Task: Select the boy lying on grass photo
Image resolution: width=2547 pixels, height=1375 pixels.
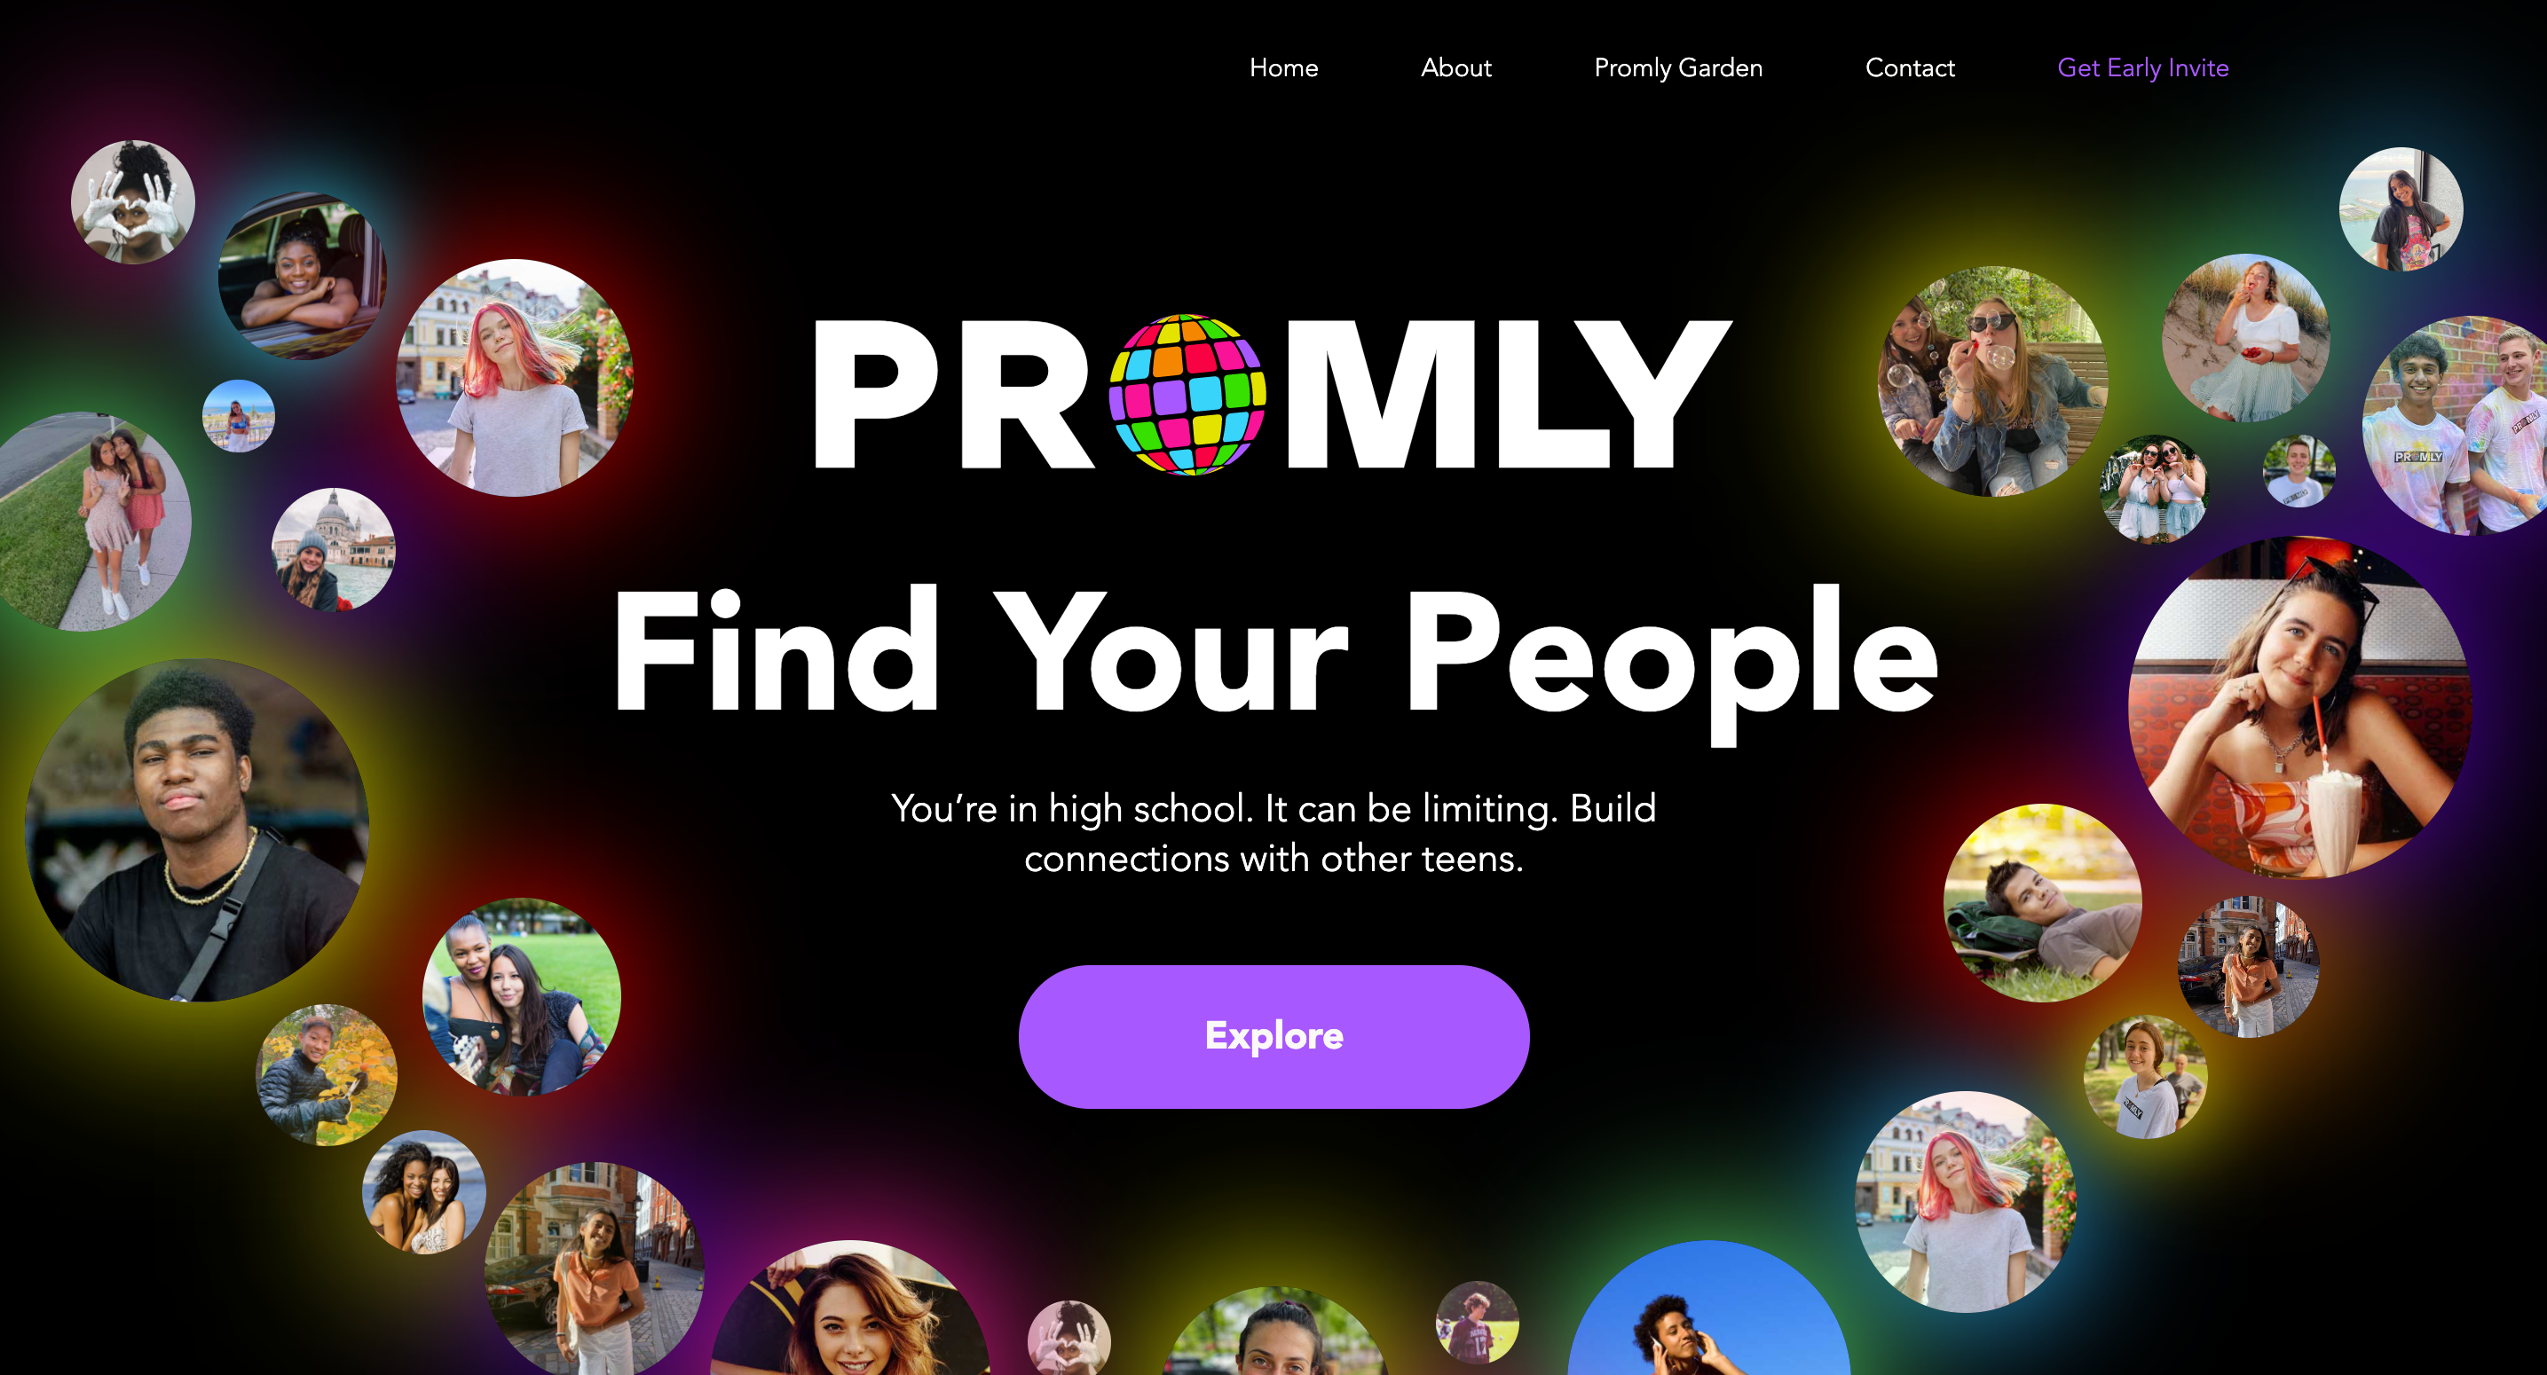Action: [x=2043, y=902]
